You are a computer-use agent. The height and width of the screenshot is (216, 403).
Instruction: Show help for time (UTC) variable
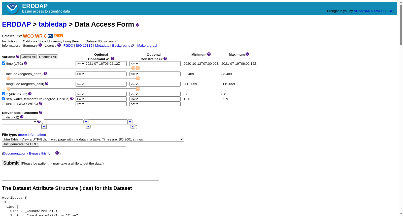pos(25,63)
